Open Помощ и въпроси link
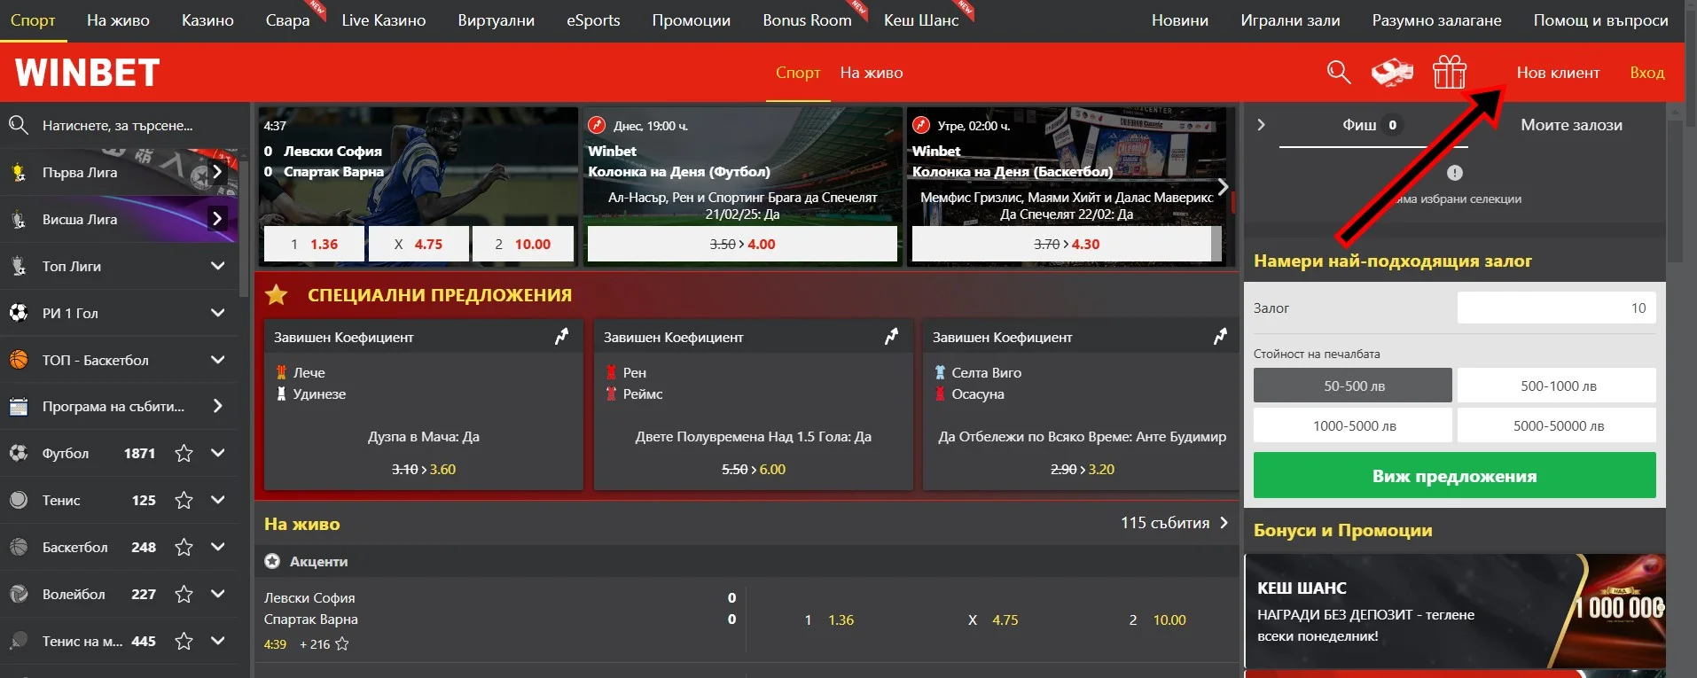Screen dimensions: 1697x678 pyautogui.click(x=1600, y=20)
